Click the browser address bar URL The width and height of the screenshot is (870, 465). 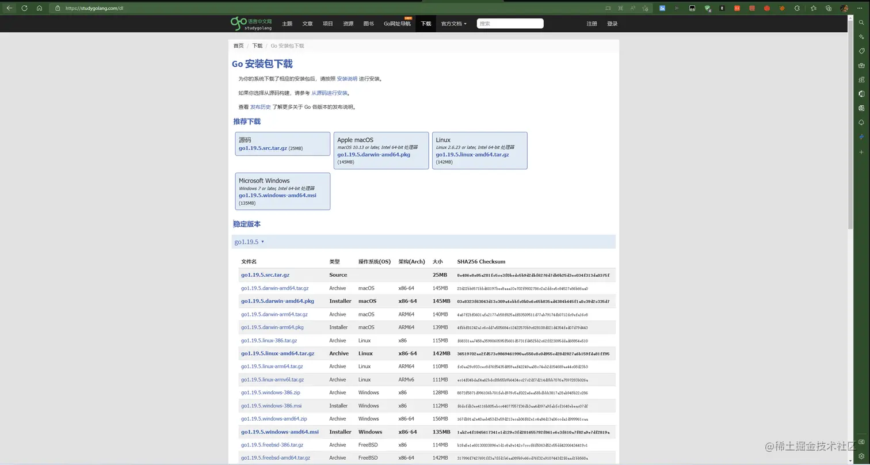click(x=94, y=9)
